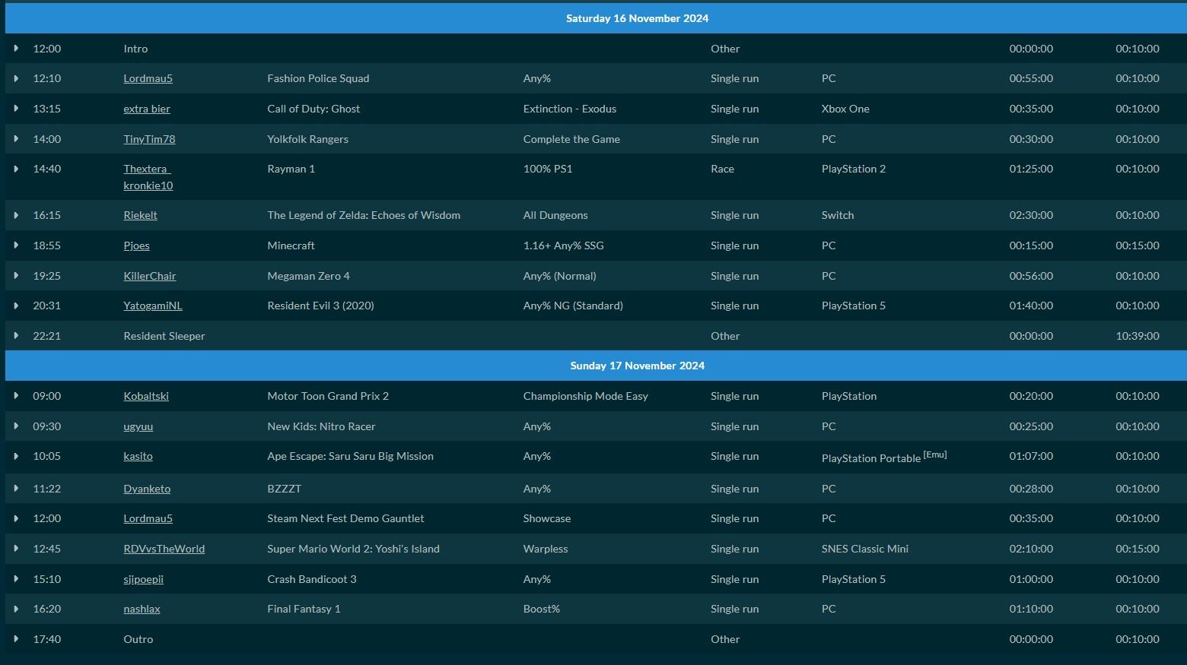This screenshot has width=1187, height=665.
Task: Expand the New Kids: Nitro Racer row
Action: 16,426
